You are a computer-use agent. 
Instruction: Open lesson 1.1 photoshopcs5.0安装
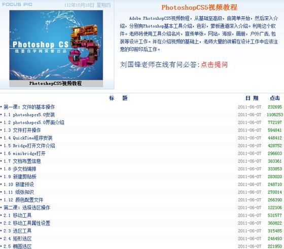pyautogui.click(x=29, y=115)
